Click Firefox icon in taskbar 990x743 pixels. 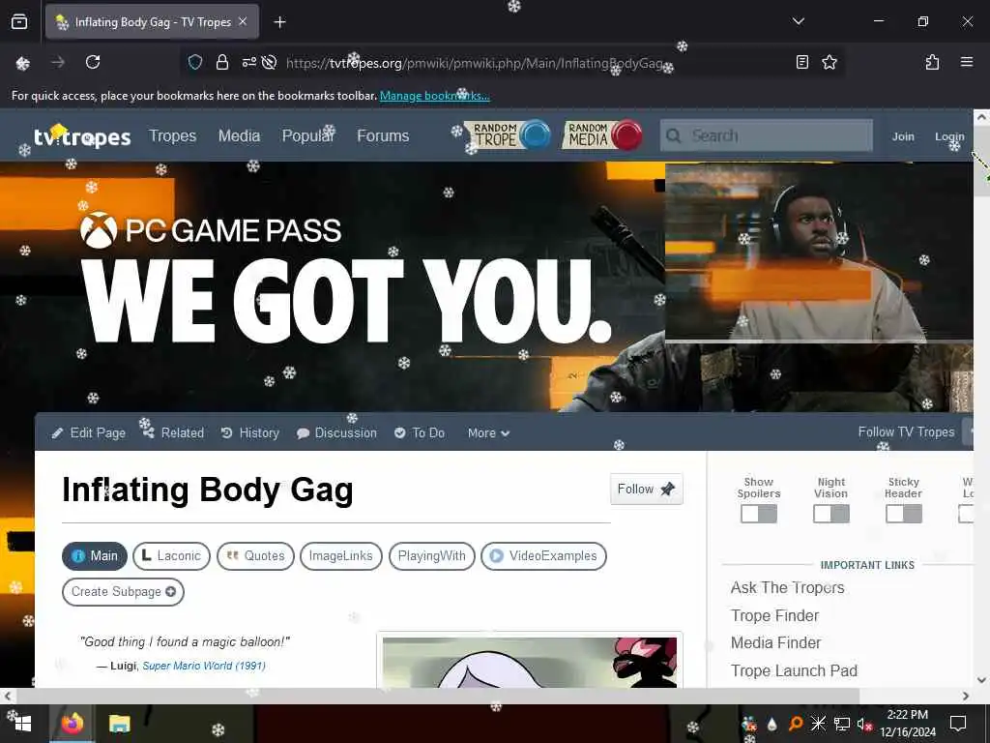72,724
